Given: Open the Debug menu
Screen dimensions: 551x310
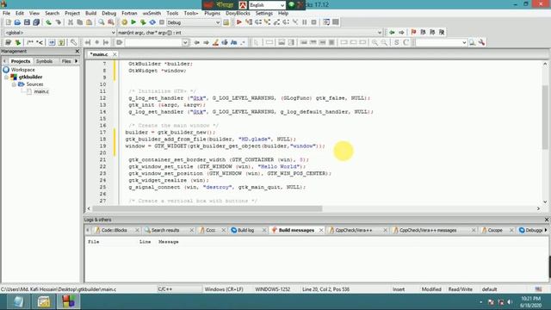Looking at the screenshot, I should pos(109,14).
